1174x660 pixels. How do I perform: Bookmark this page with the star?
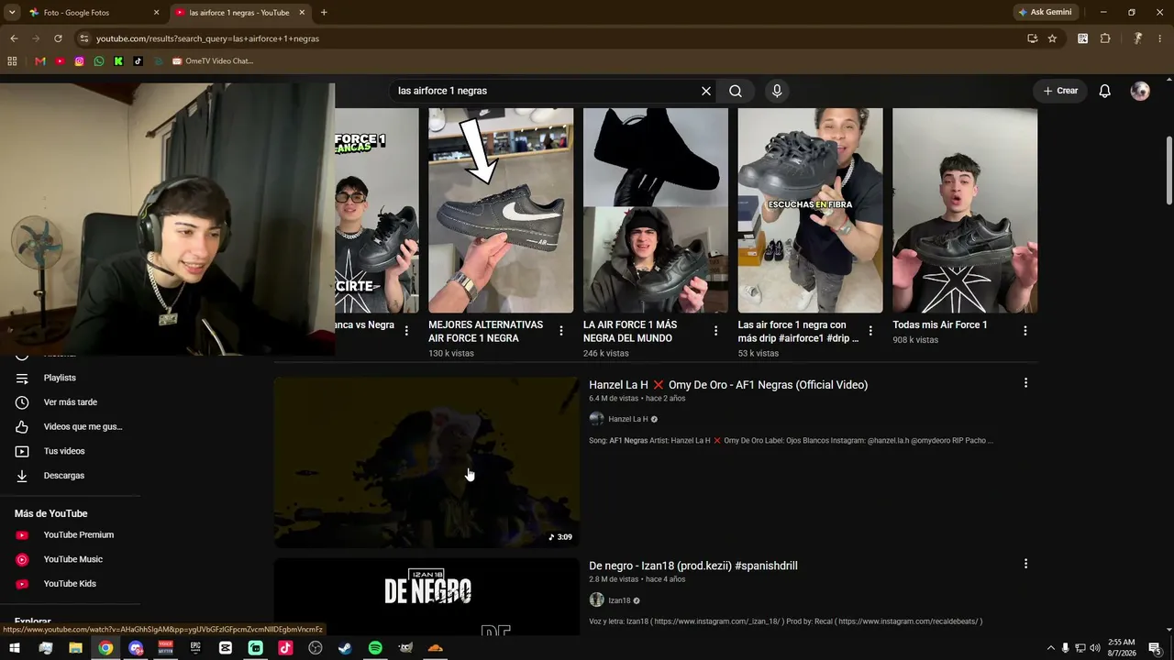(x=1052, y=38)
